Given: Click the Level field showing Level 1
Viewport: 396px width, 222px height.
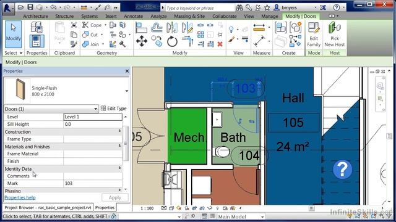Looking at the screenshot, I should pyautogui.click(x=93, y=117).
